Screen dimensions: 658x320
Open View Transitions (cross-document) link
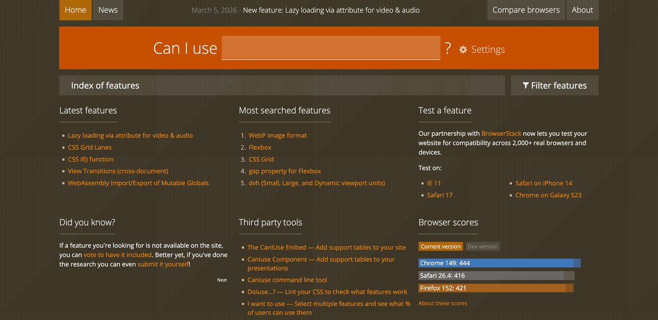point(118,171)
